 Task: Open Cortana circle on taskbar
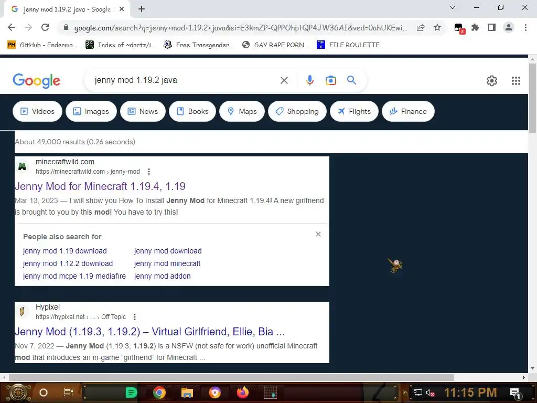point(44,393)
